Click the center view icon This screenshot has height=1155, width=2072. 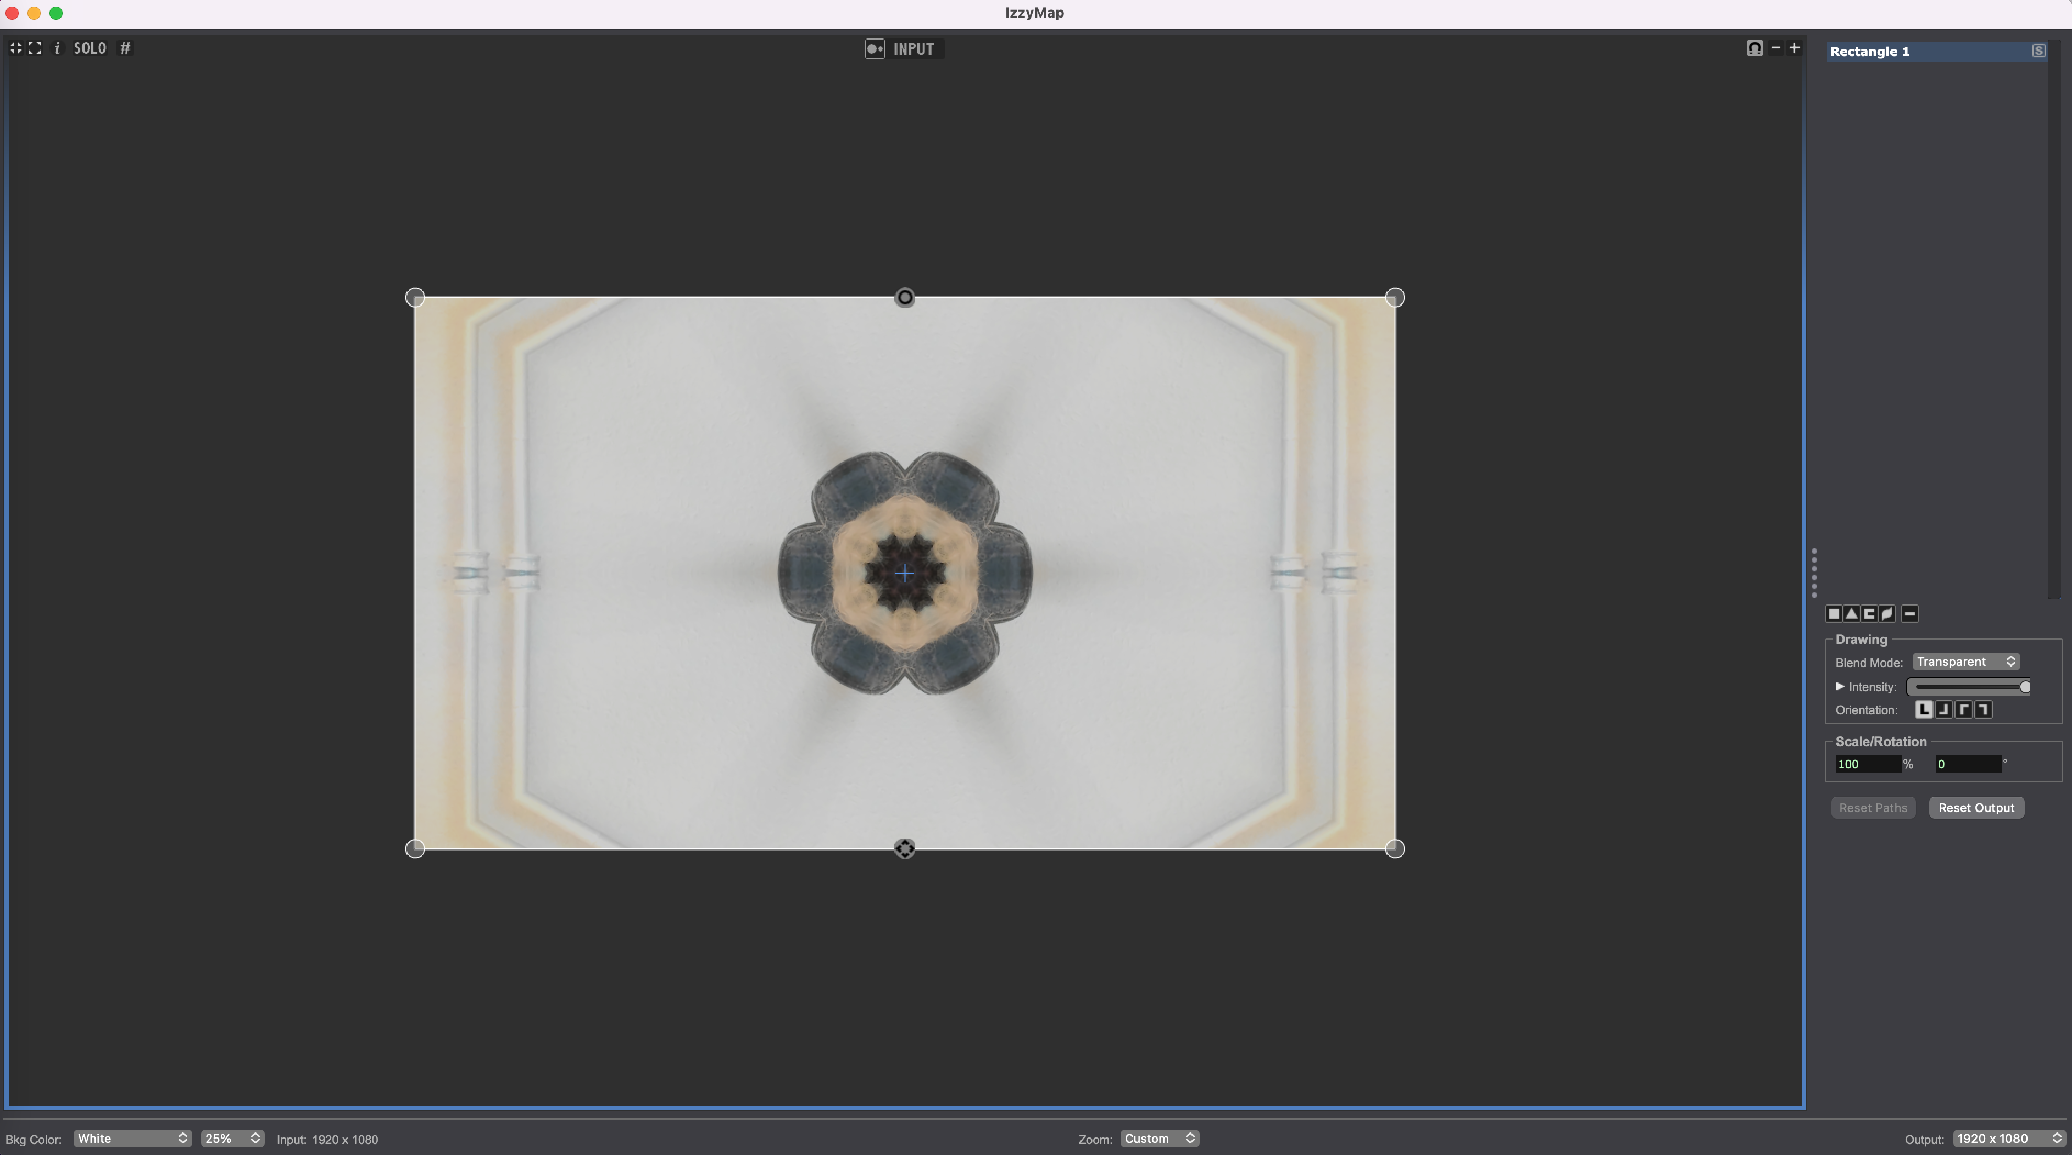(x=15, y=48)
